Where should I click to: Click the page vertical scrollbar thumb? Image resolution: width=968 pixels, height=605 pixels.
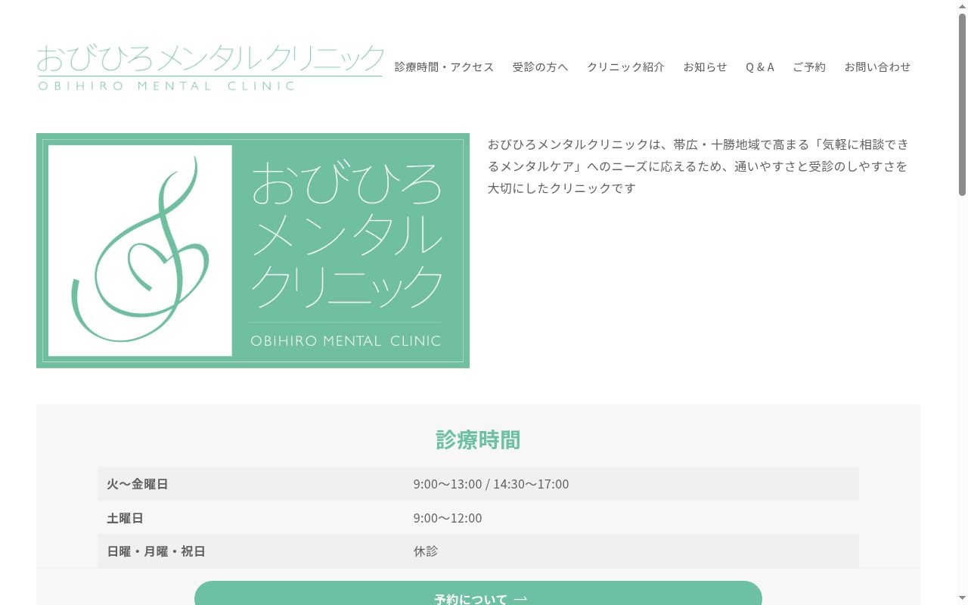tap(962, 104)
